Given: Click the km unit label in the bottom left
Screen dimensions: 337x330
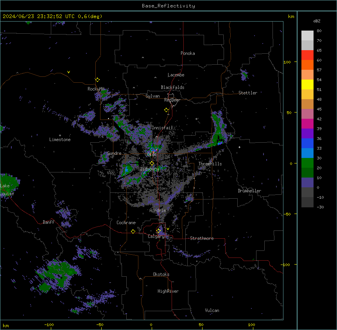Looking at the screenshot, I should (x=6, y=325).
